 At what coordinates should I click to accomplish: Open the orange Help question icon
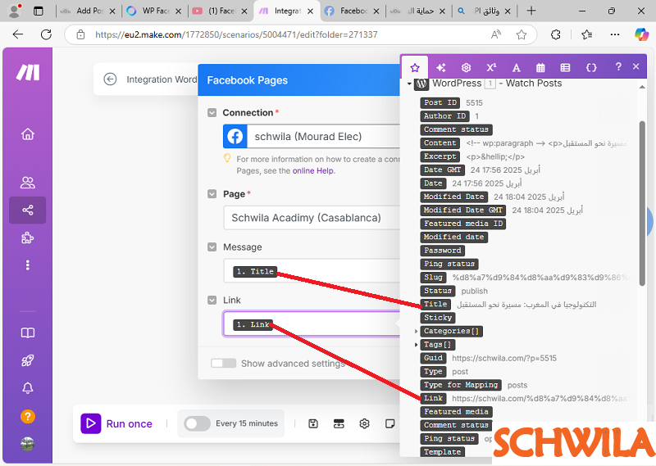click(28, 417)
